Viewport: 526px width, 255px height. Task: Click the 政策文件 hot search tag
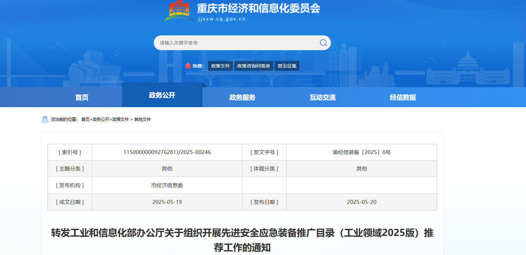coord(220,66)
